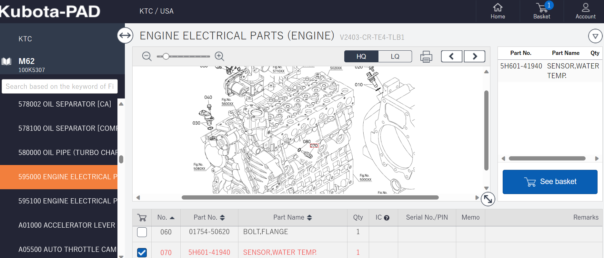Select 5H601-41940 in basket panel
This screenshot has width=604, height=258.
coord(521,66)
